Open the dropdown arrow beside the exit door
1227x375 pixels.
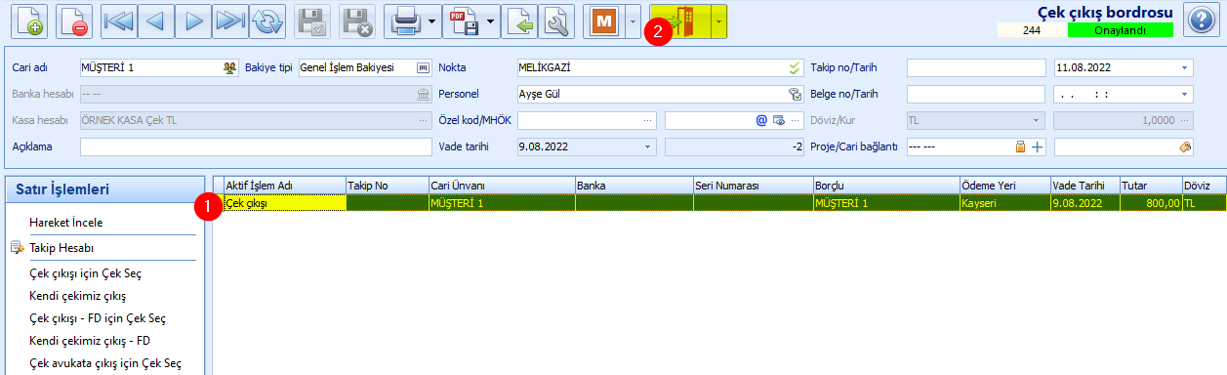(719, 21)
